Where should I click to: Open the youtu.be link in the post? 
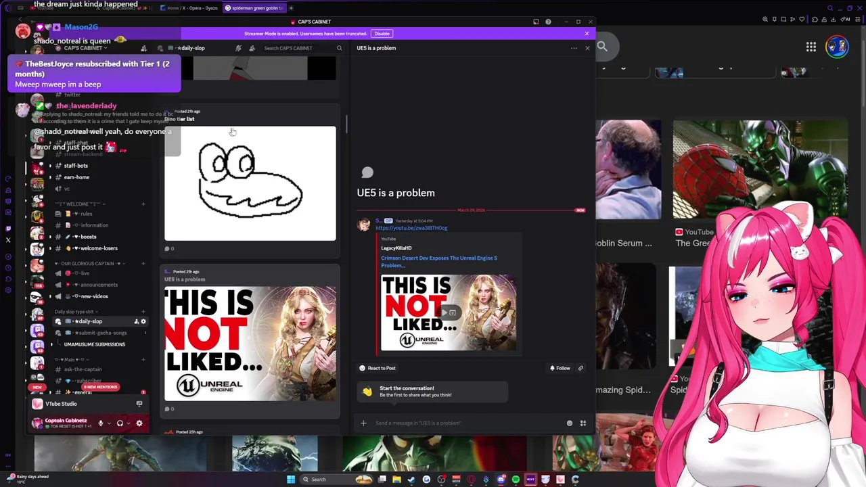pyautogui.click(x=411, y=228)
